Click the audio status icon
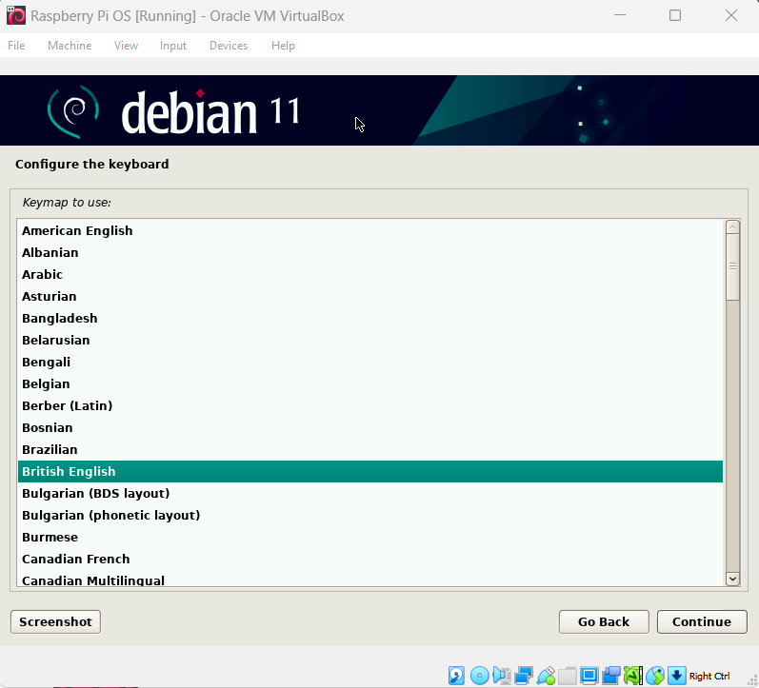 tap(502, 676)
